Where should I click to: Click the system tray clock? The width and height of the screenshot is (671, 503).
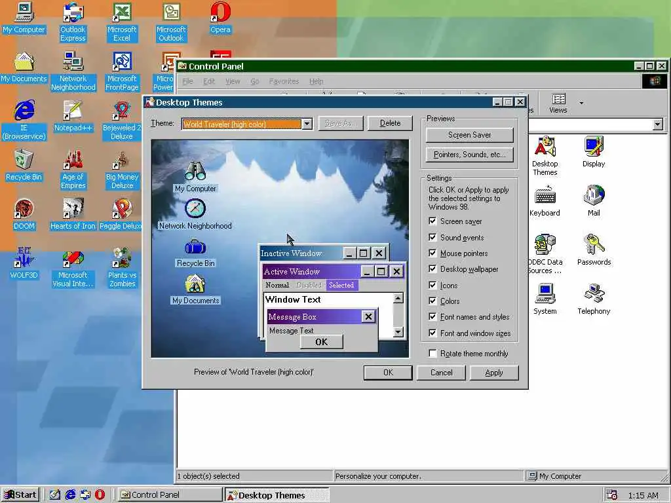(x=643, y=496)
